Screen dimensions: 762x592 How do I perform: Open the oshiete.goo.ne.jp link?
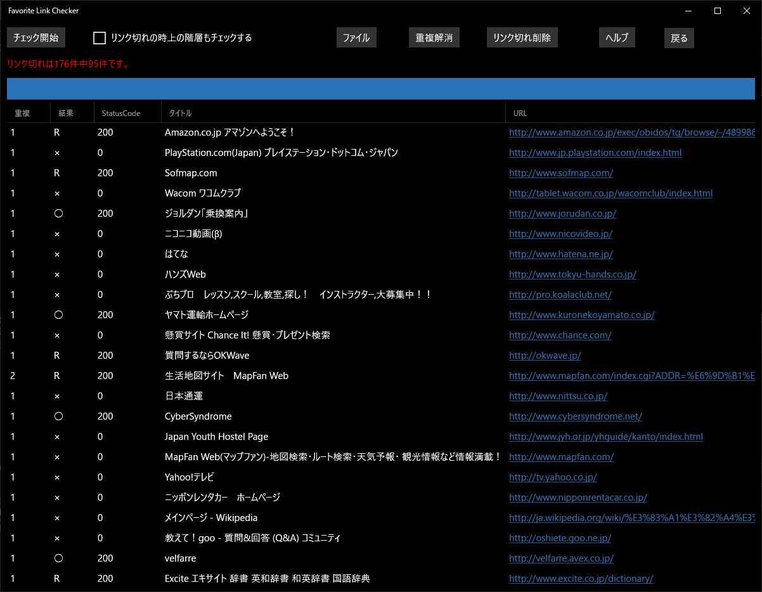[x=560, y=538]
